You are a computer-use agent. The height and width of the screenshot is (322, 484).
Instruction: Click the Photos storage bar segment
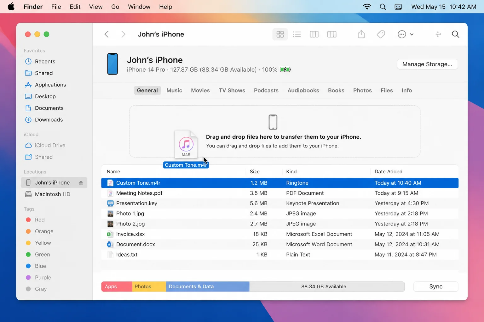click(x=149, y=286)
